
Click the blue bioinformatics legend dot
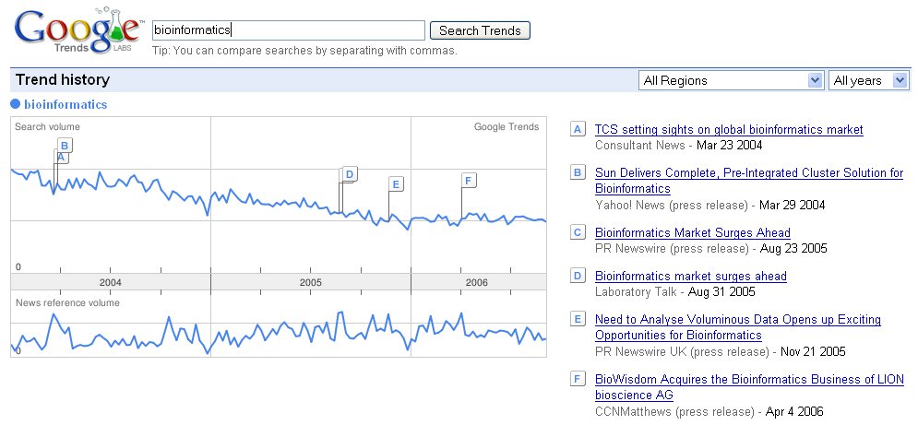point(15,104)
